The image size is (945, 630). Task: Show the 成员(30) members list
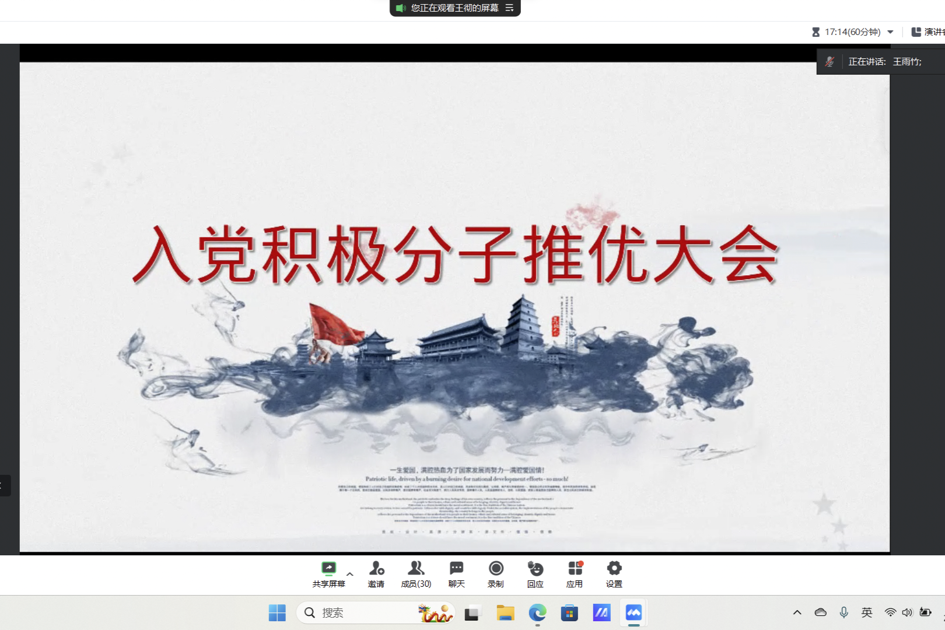[416, 569]
